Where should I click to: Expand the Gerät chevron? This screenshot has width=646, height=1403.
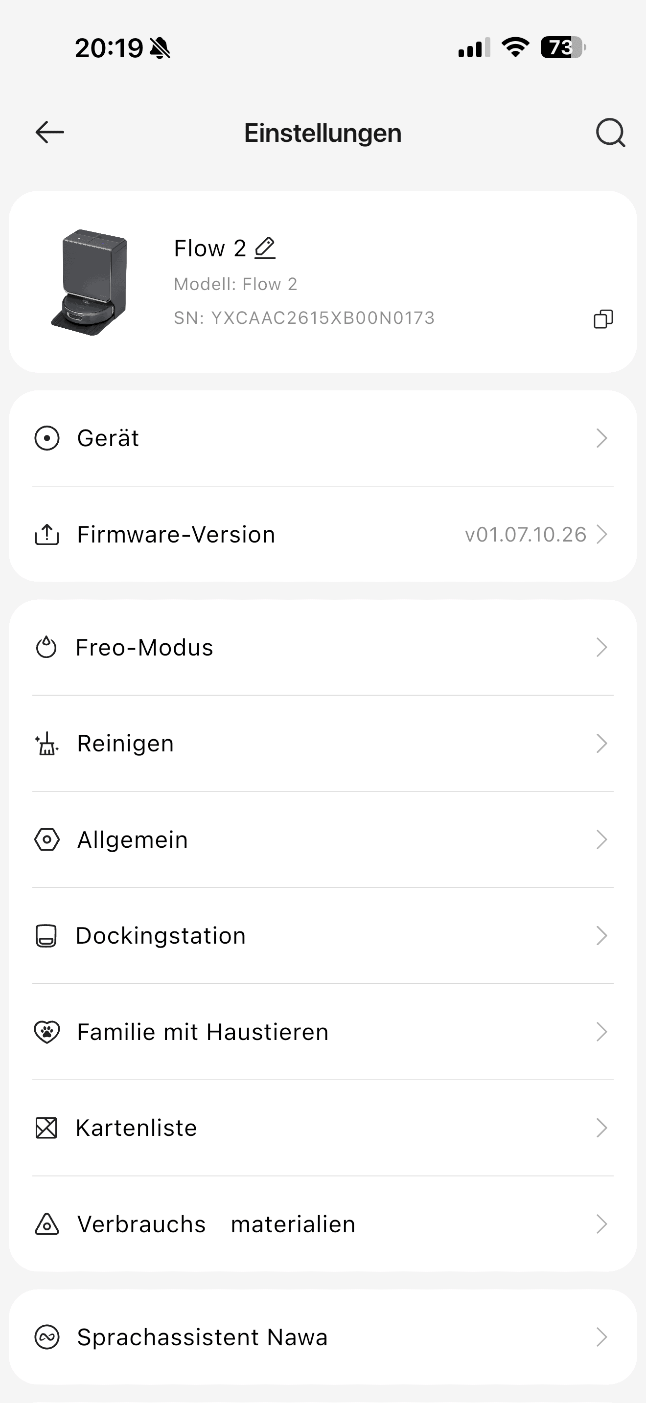(601, 438)
